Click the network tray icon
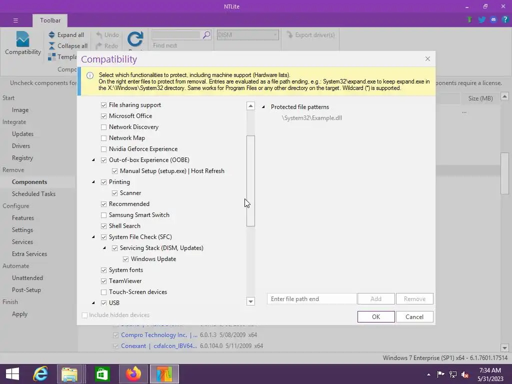Image resolution: width=512 pixels, height=384 pixels. (453, 374)
